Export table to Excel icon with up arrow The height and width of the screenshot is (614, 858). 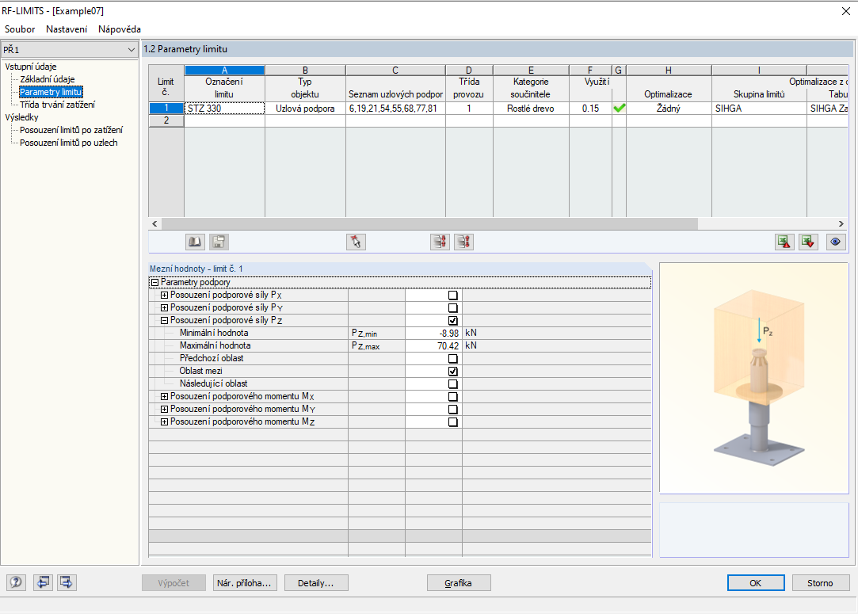tap(784, 242)
